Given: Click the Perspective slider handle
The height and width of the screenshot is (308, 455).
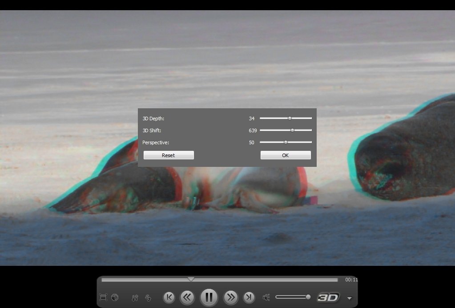Looking at the screenshot, I should tap(286, 142).
